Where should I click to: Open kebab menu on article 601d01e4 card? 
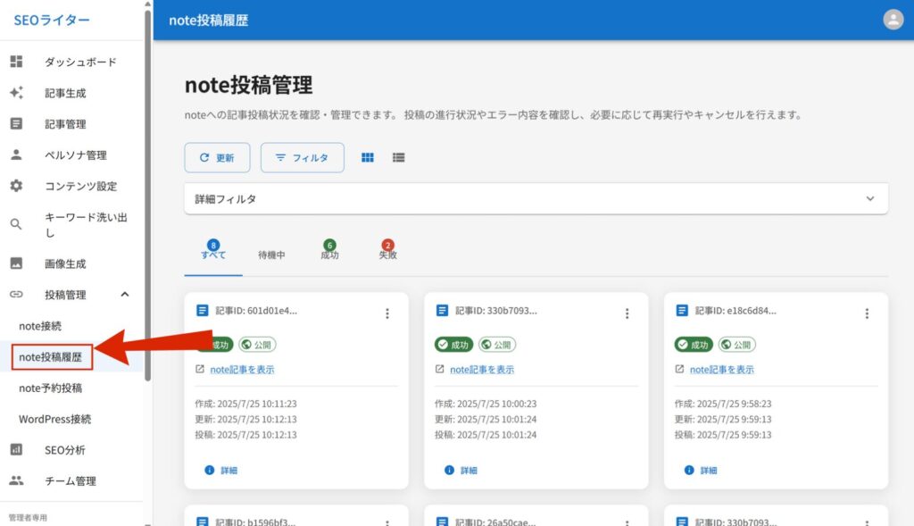coord(386,313)
